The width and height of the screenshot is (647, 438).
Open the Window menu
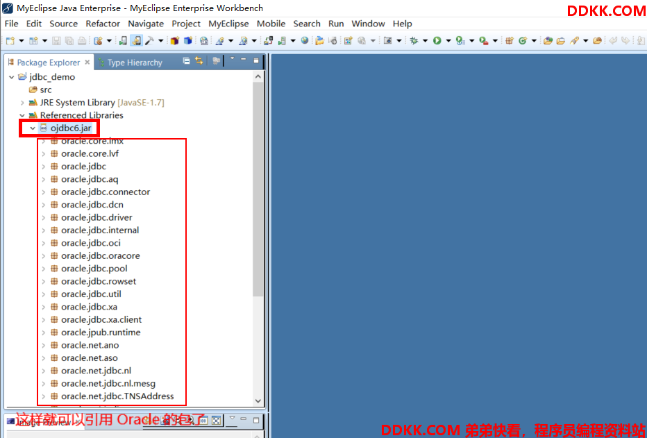coord(368,24)
